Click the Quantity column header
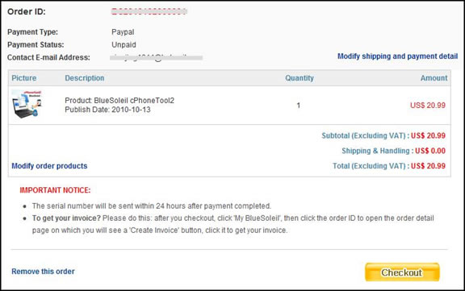The image size is (465, 291). pyautogui.click(x=300, y=78)
